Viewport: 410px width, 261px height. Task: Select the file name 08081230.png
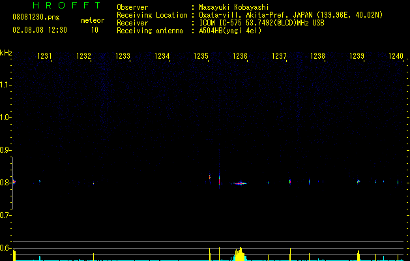point(36,17)
